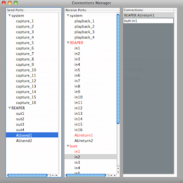Image resolution: width=183 pixels, height=183 pixels.
Task: Select capture_4 send port
Action: coord(25,38)
